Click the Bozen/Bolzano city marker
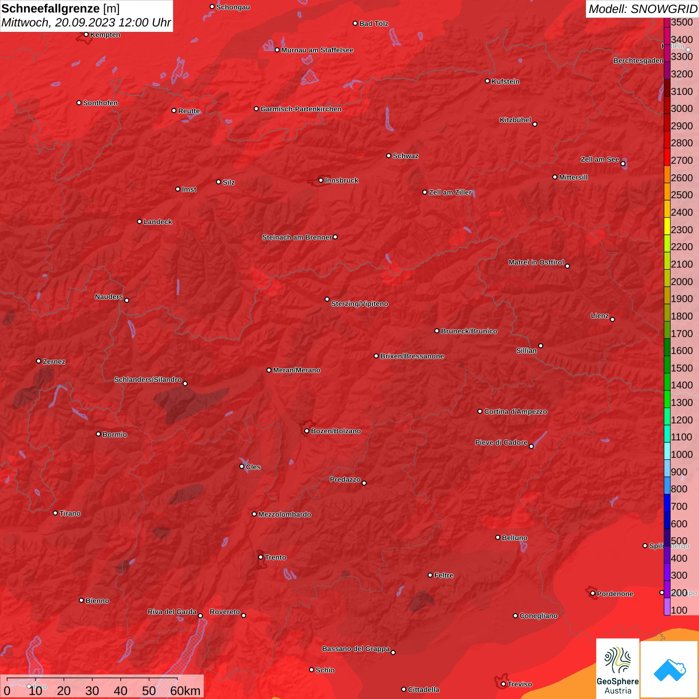The width and height of the screenshot is (699, 699). [307, 431]
